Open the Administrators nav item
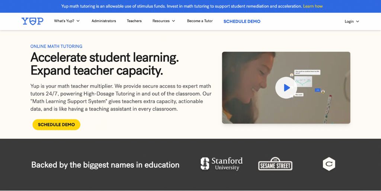The image size is (381, 191). 104,21
